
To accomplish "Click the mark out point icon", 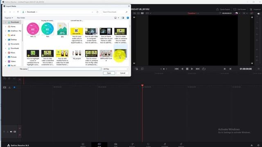I will [230, 69].
